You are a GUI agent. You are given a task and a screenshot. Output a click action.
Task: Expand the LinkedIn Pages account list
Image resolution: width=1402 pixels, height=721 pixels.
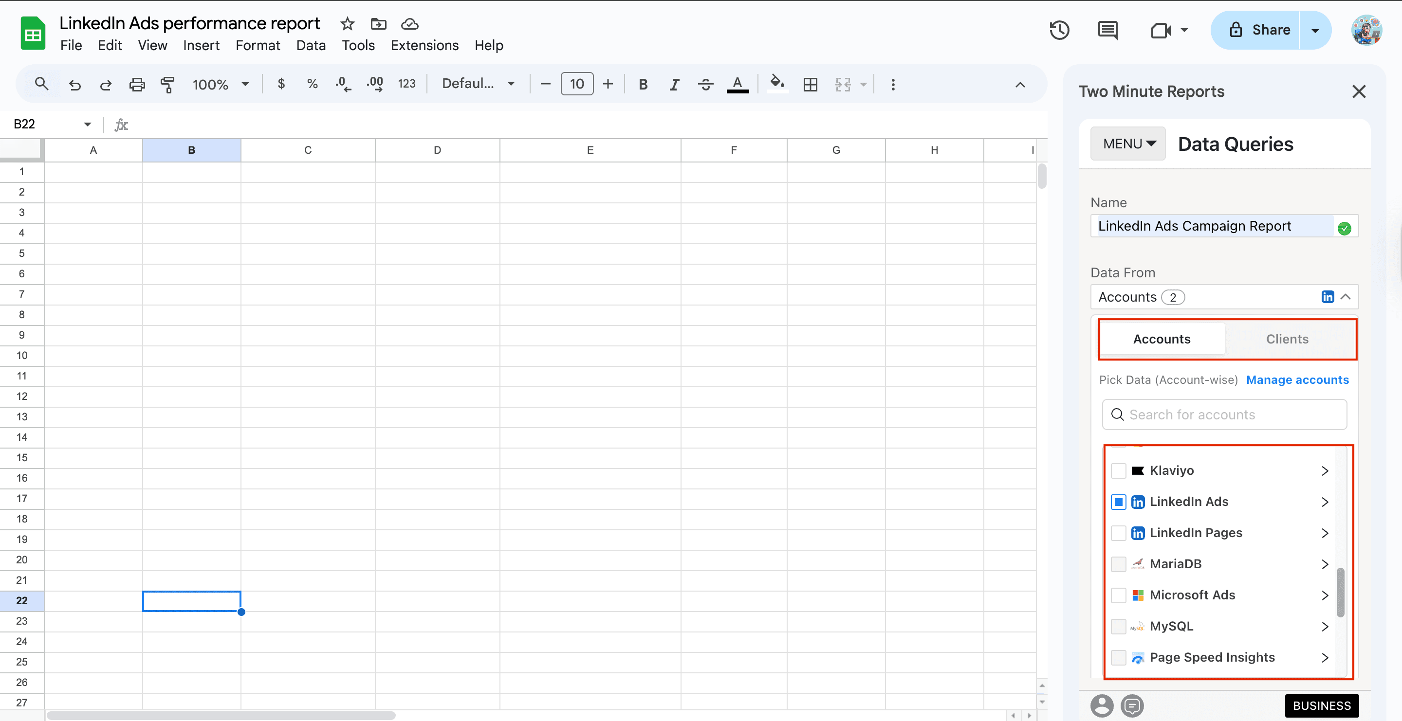coord(1325,533)
